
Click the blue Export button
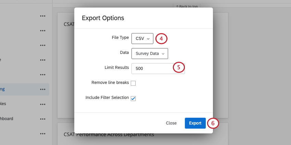tap(195, 123)
